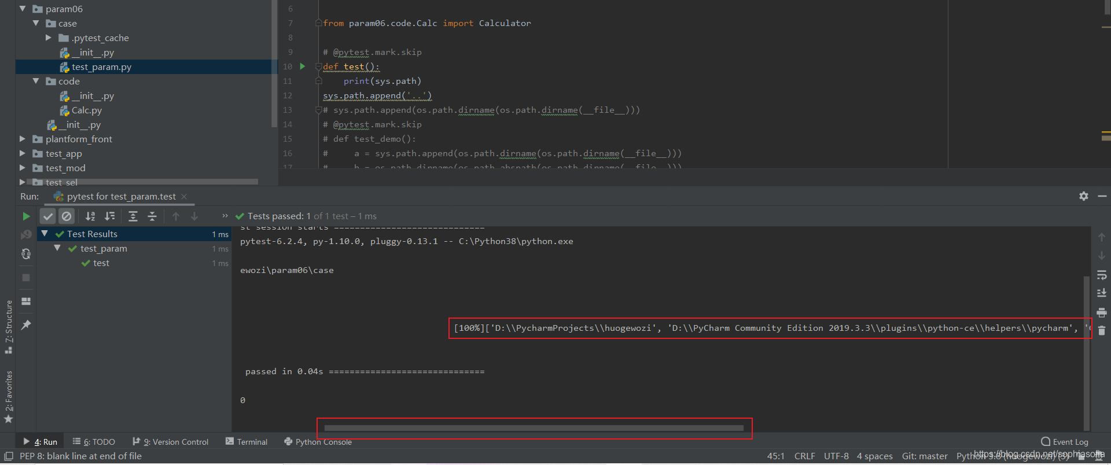The width and height of the screenshot is (1111, 465).
Task: Go to next failed test arrow
Action: click(x=194, y=216)
